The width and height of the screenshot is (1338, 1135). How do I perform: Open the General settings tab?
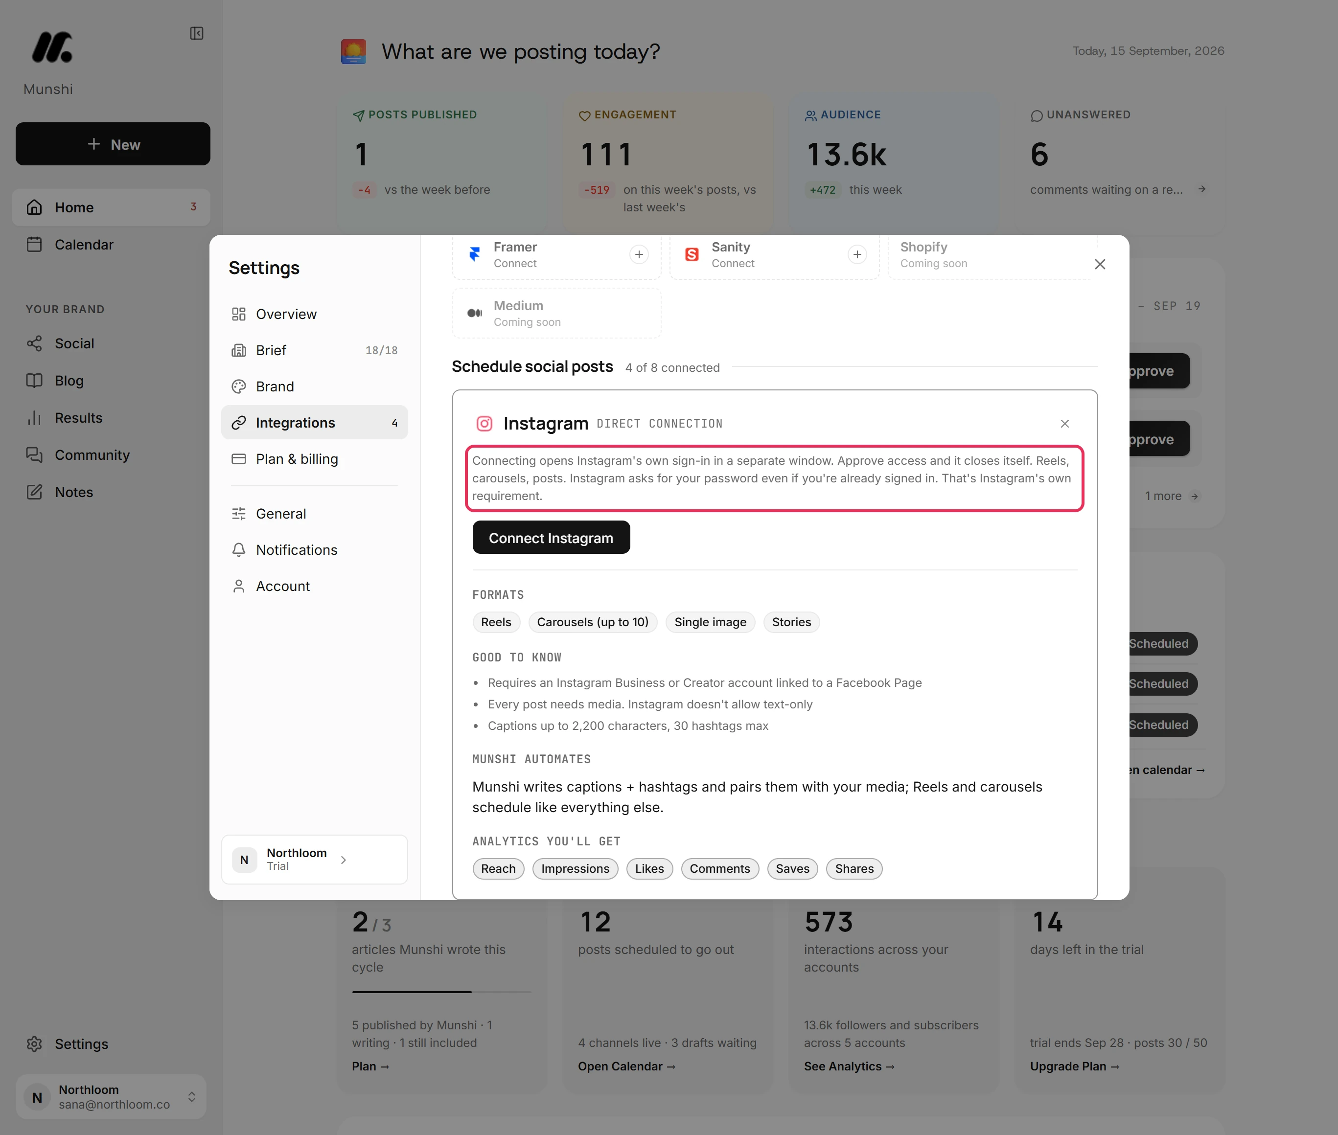pyautogui.click(x=315, y=514)
